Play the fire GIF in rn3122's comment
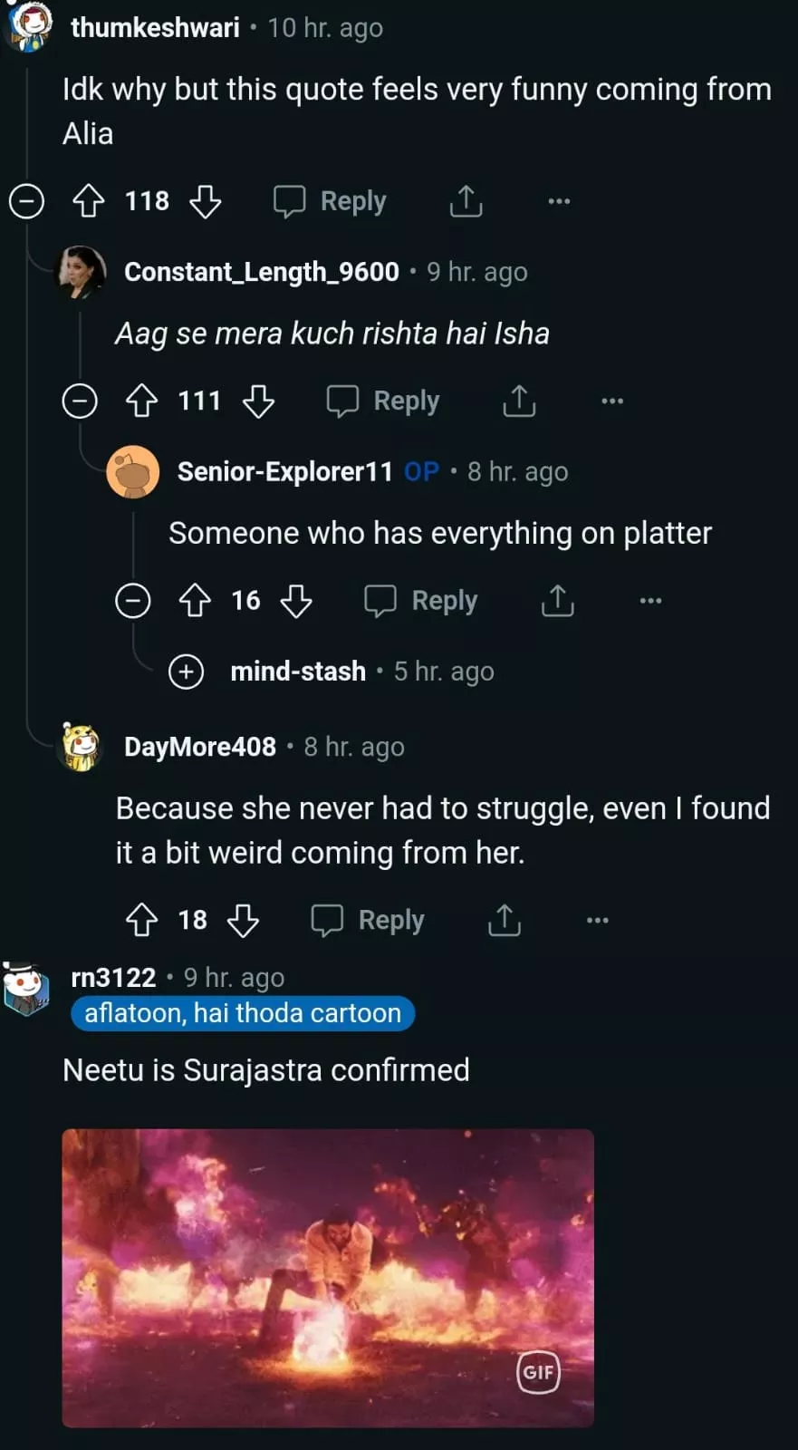798x1450 pixels. tap(328, 1278)
